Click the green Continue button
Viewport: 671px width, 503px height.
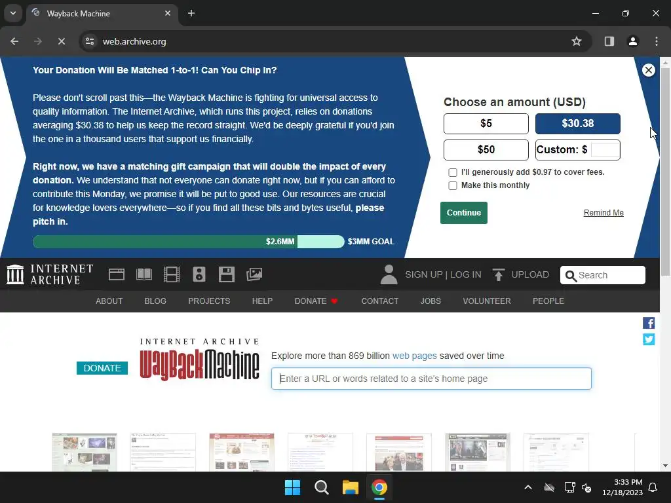[464, 213]
